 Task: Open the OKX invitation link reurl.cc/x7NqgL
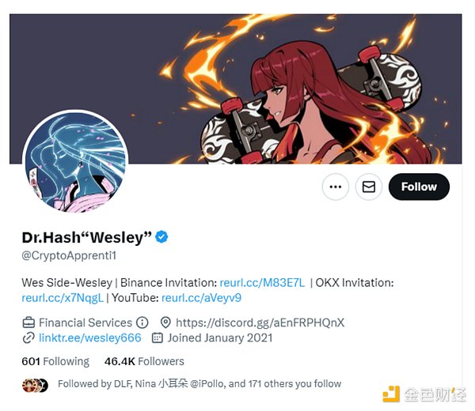point(63,298)
